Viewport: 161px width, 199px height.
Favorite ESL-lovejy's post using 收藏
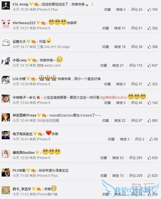(107, 10)
